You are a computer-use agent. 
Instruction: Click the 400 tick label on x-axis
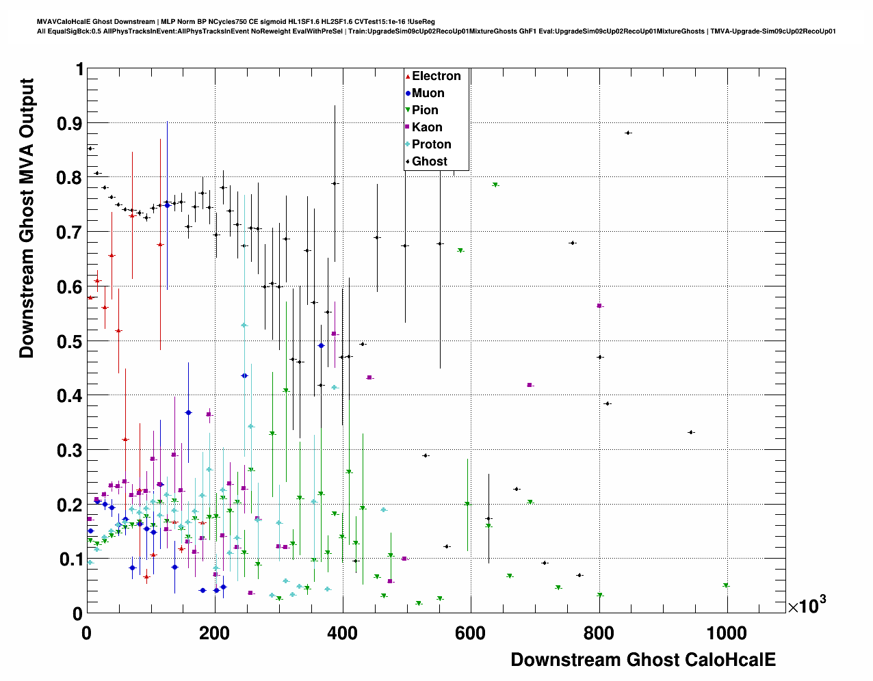click(x=342, y=634)
